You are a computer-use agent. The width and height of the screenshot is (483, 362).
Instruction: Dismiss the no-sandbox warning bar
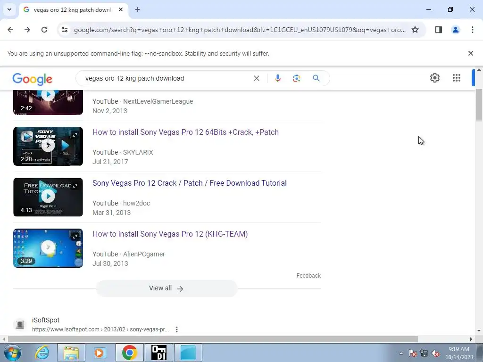click(470, 53)
